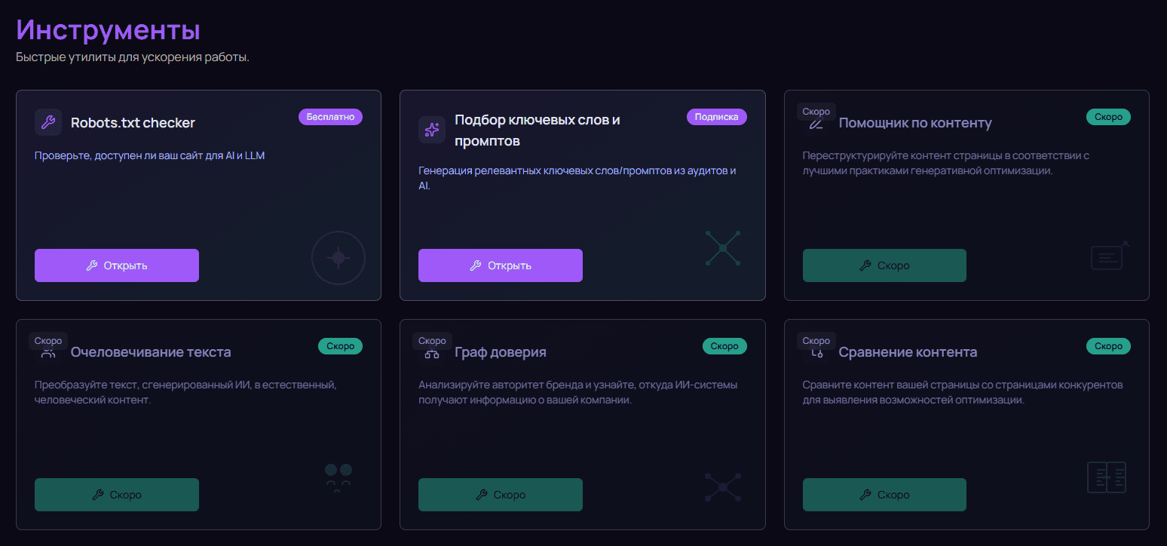Click the network graphic in Граф доверия card

pos(723,487)
